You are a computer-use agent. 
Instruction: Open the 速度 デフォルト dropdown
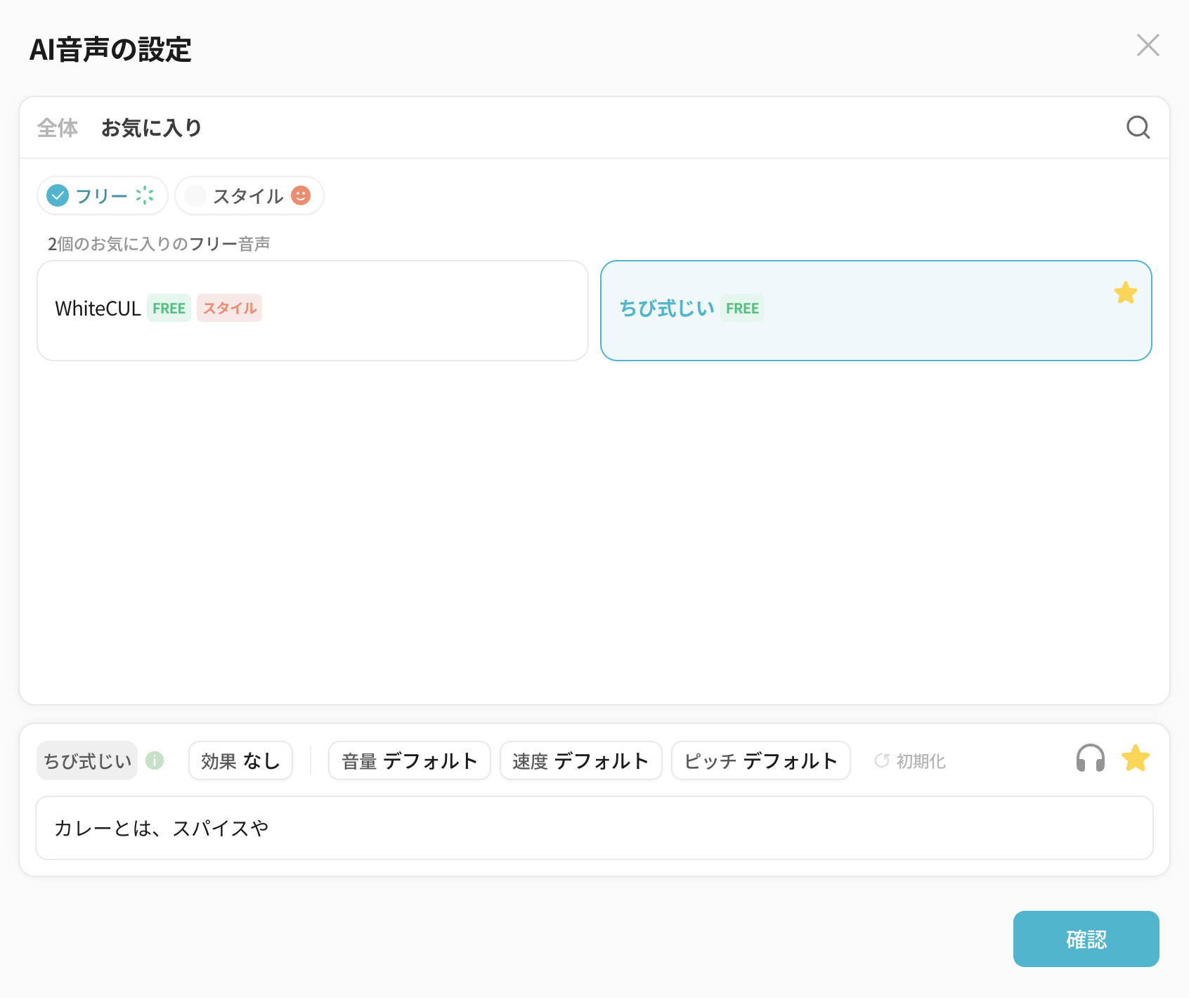(x=581, y=760)
